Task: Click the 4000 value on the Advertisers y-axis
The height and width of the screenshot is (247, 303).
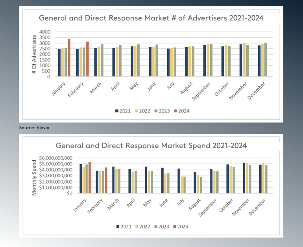Action: (x=45, y=32)
